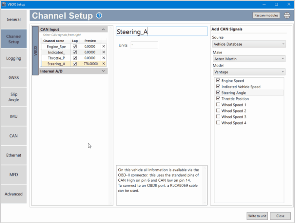Check the Wheel Speed 3 signal
295x223 pixels.
[218, 117]
